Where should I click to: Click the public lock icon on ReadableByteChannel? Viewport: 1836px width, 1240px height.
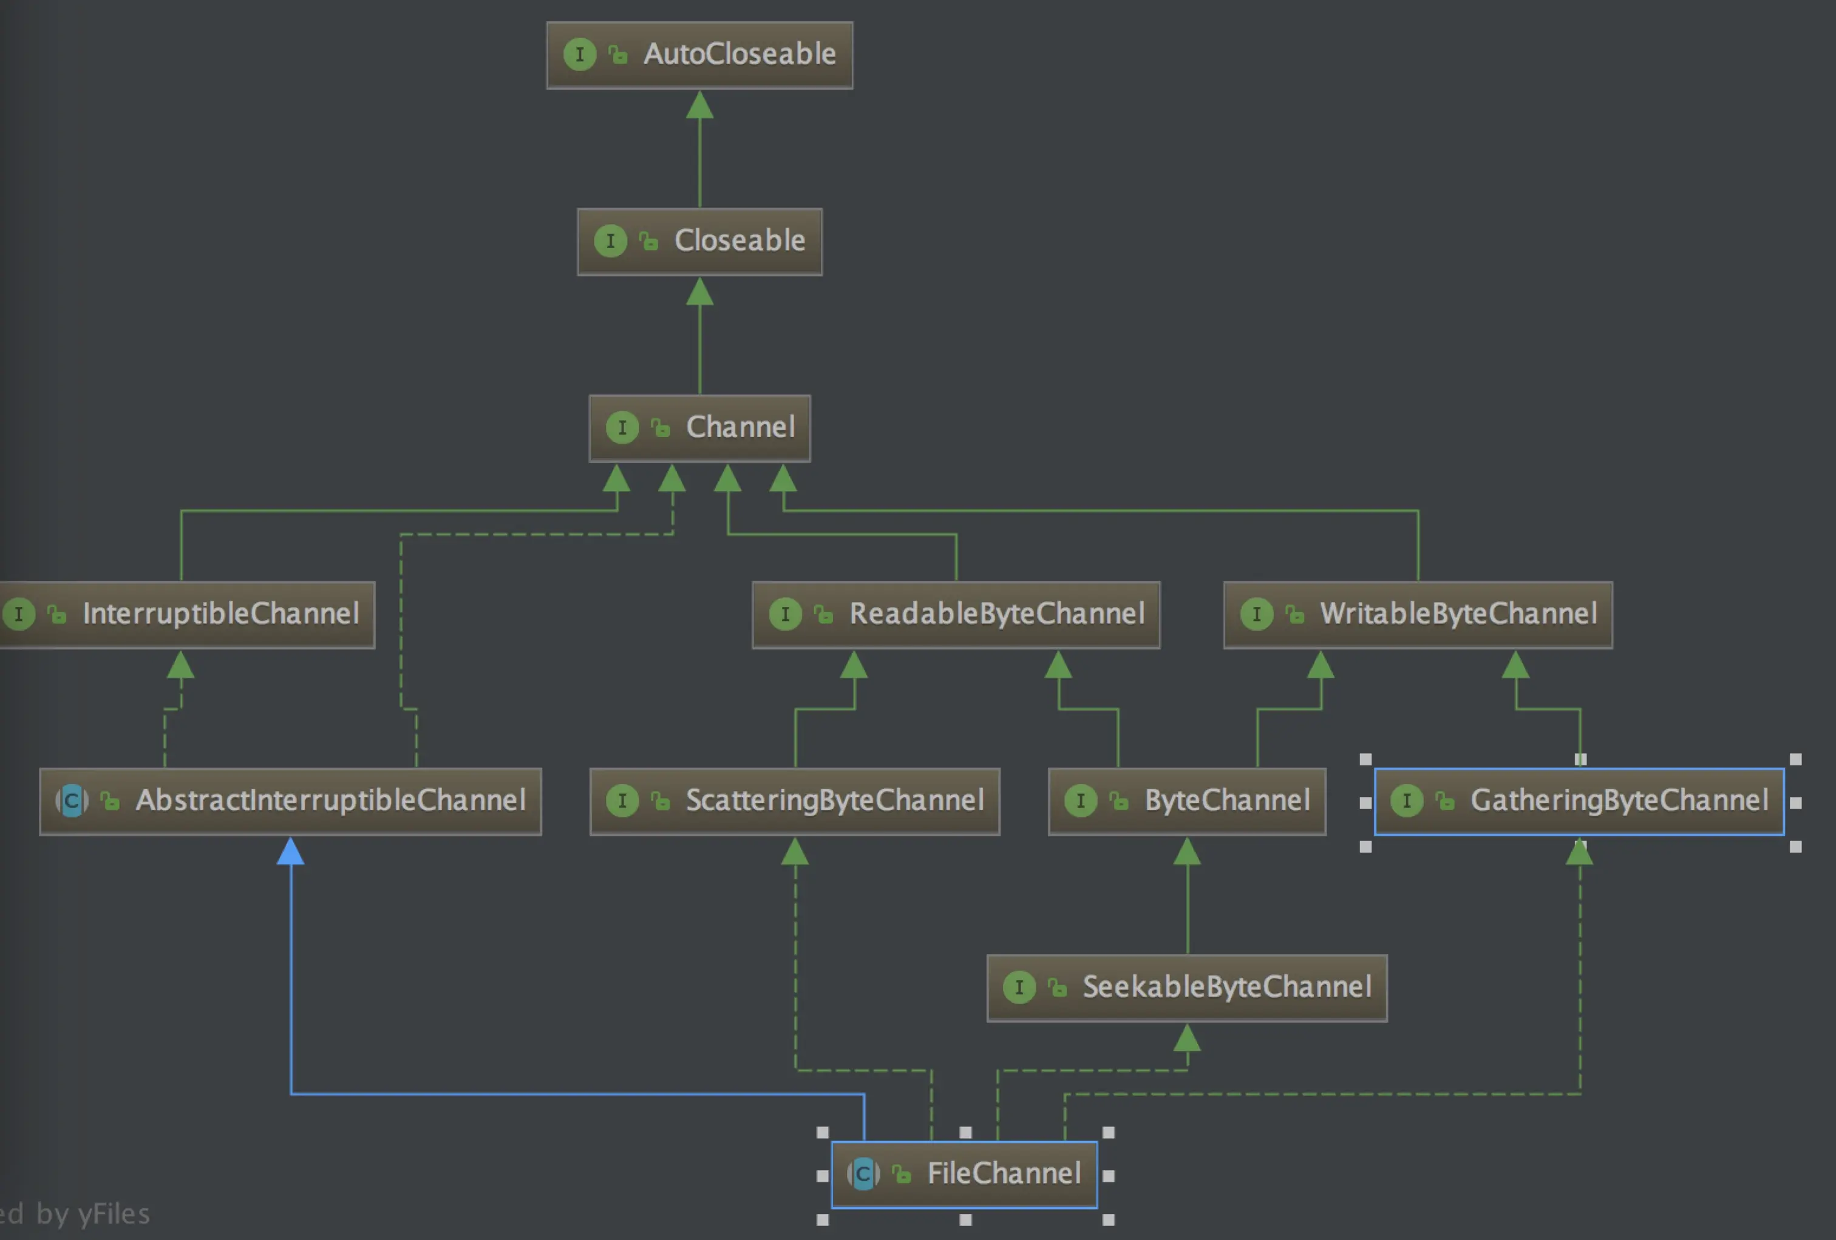pyautogui.click(x=823, y=614)
